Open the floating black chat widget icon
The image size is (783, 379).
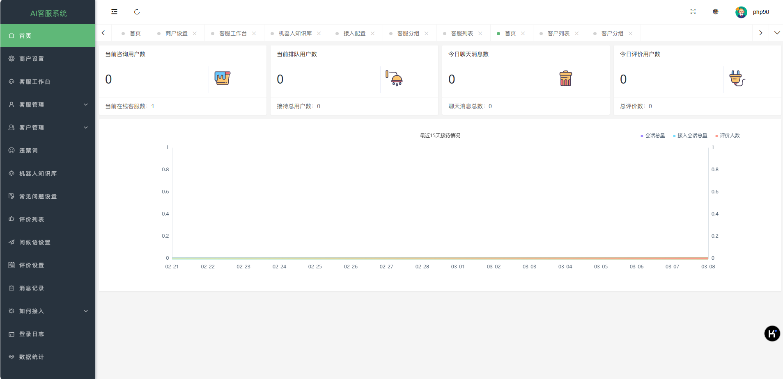(772, 334)
